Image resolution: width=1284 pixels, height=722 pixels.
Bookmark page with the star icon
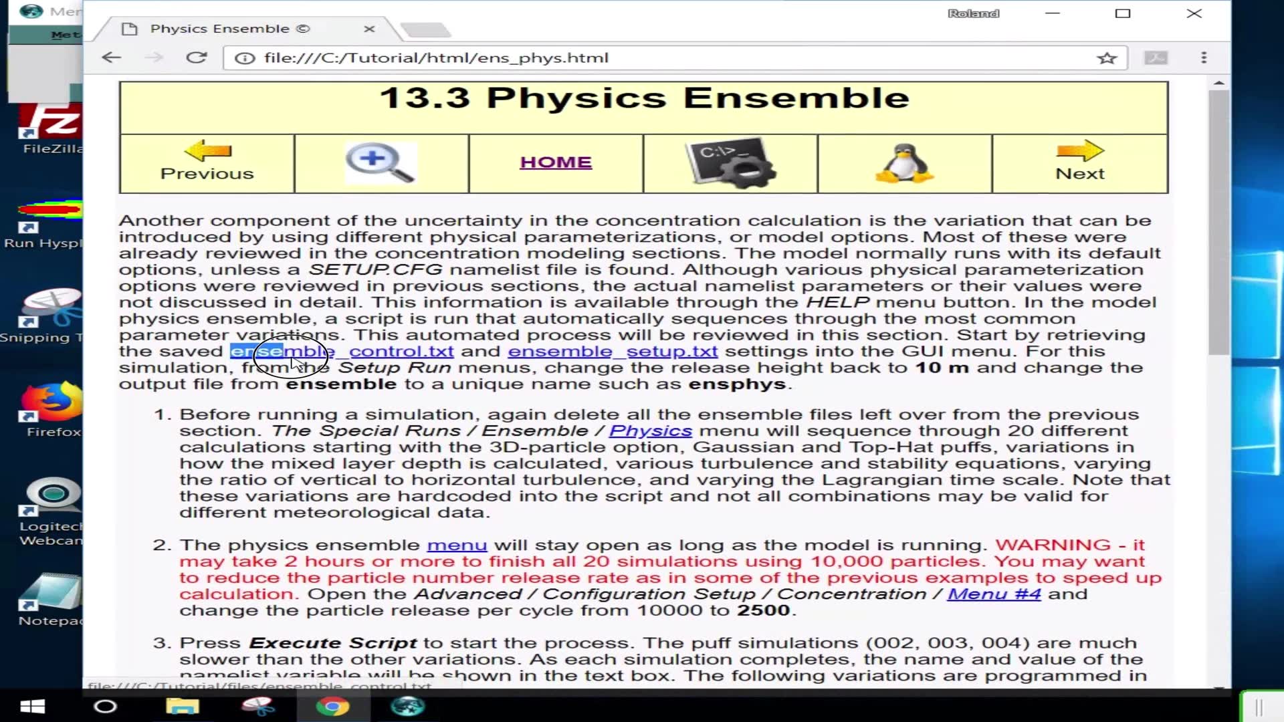pyautogui.click(x=1107, y=58)
